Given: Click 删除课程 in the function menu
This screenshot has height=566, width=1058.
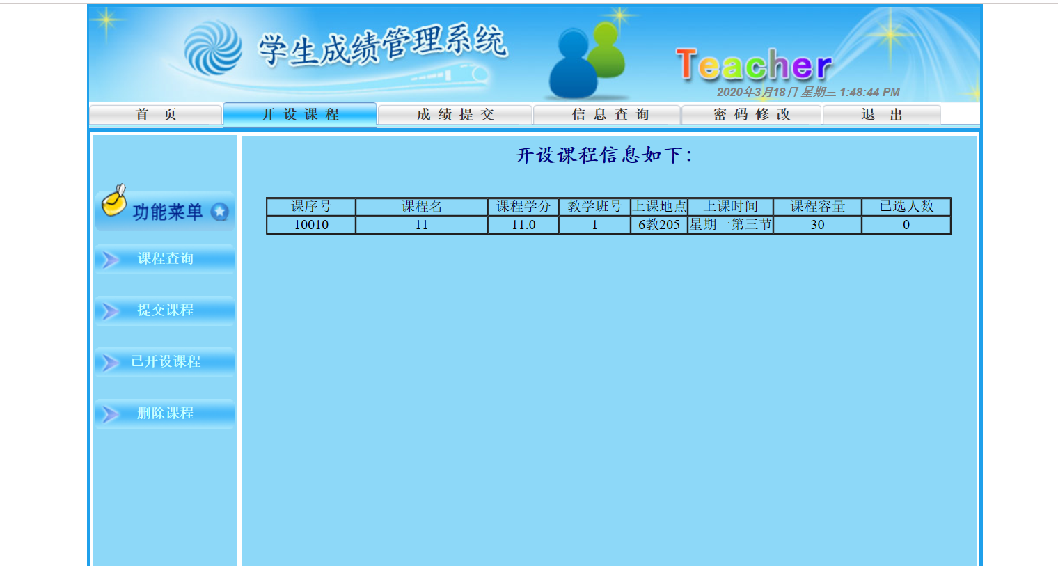Looking at the screenshot, I should (165, 413).
